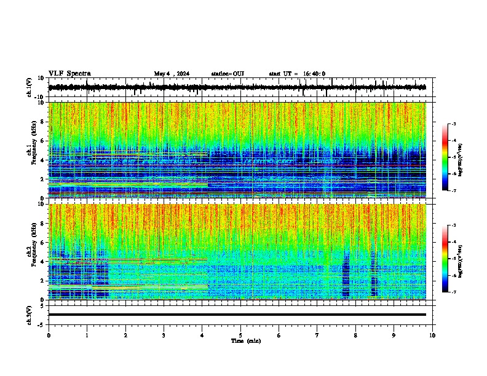Click the ch.1 spectrogram panel
487x376 pixels.
[x=237, y=150]
